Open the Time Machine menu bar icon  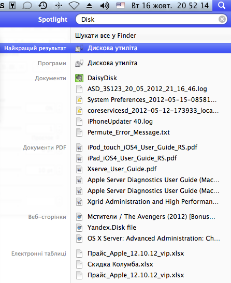[43, 6]
